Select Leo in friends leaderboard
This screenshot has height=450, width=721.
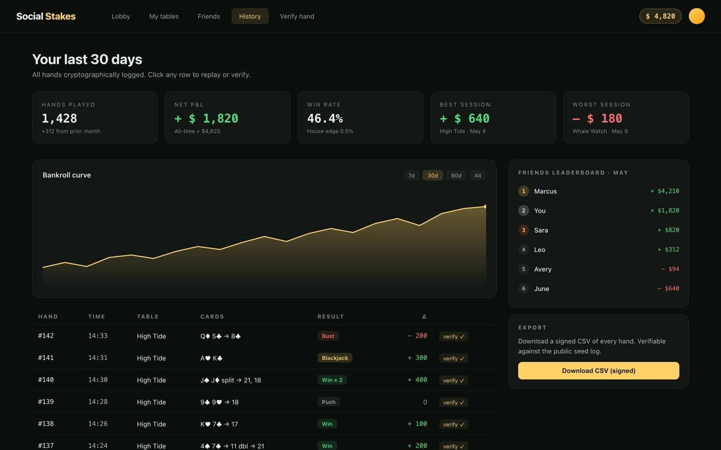pos(598,250)
